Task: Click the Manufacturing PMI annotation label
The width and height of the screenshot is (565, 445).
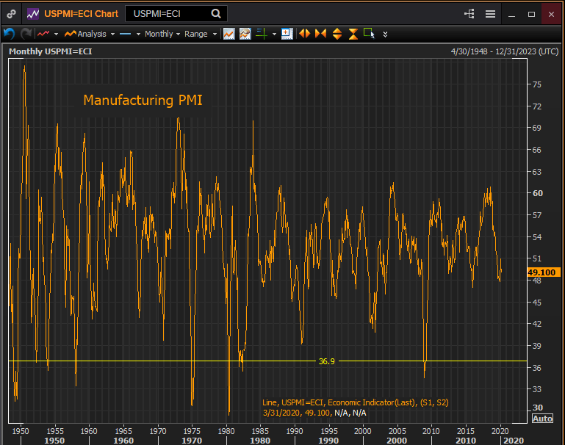Action: click(143, 100)
